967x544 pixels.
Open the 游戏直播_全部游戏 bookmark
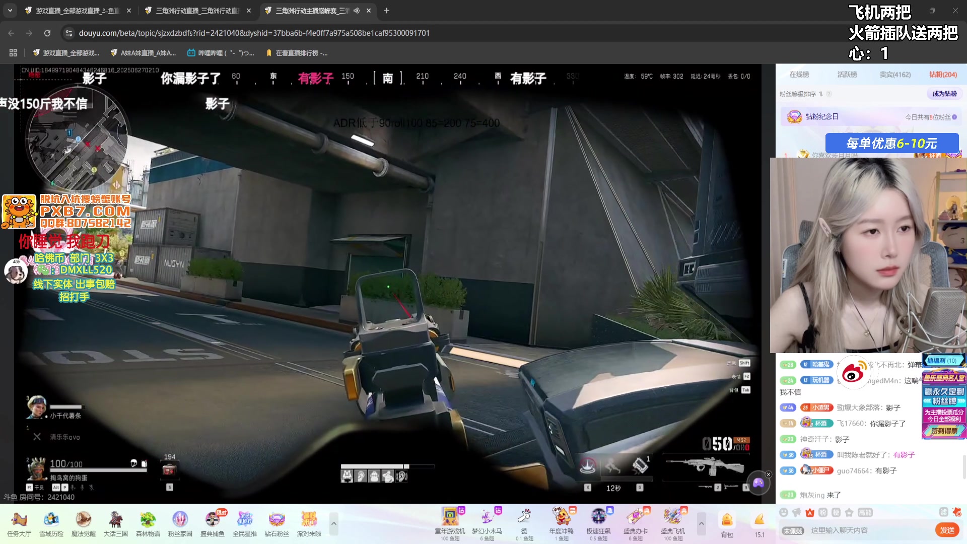(66, 53)
